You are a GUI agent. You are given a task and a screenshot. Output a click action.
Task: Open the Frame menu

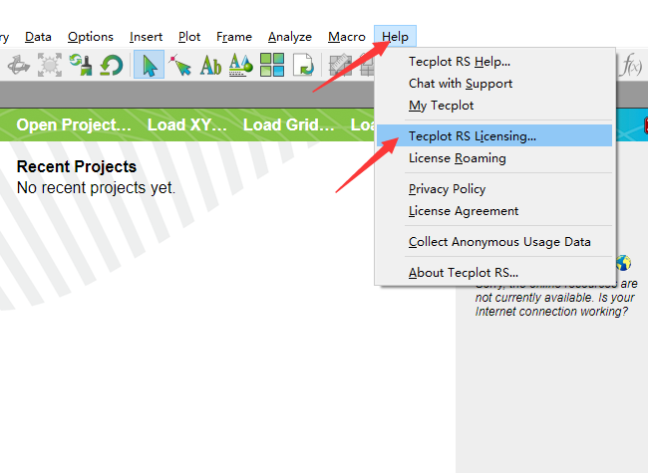(x=234, y=36)
